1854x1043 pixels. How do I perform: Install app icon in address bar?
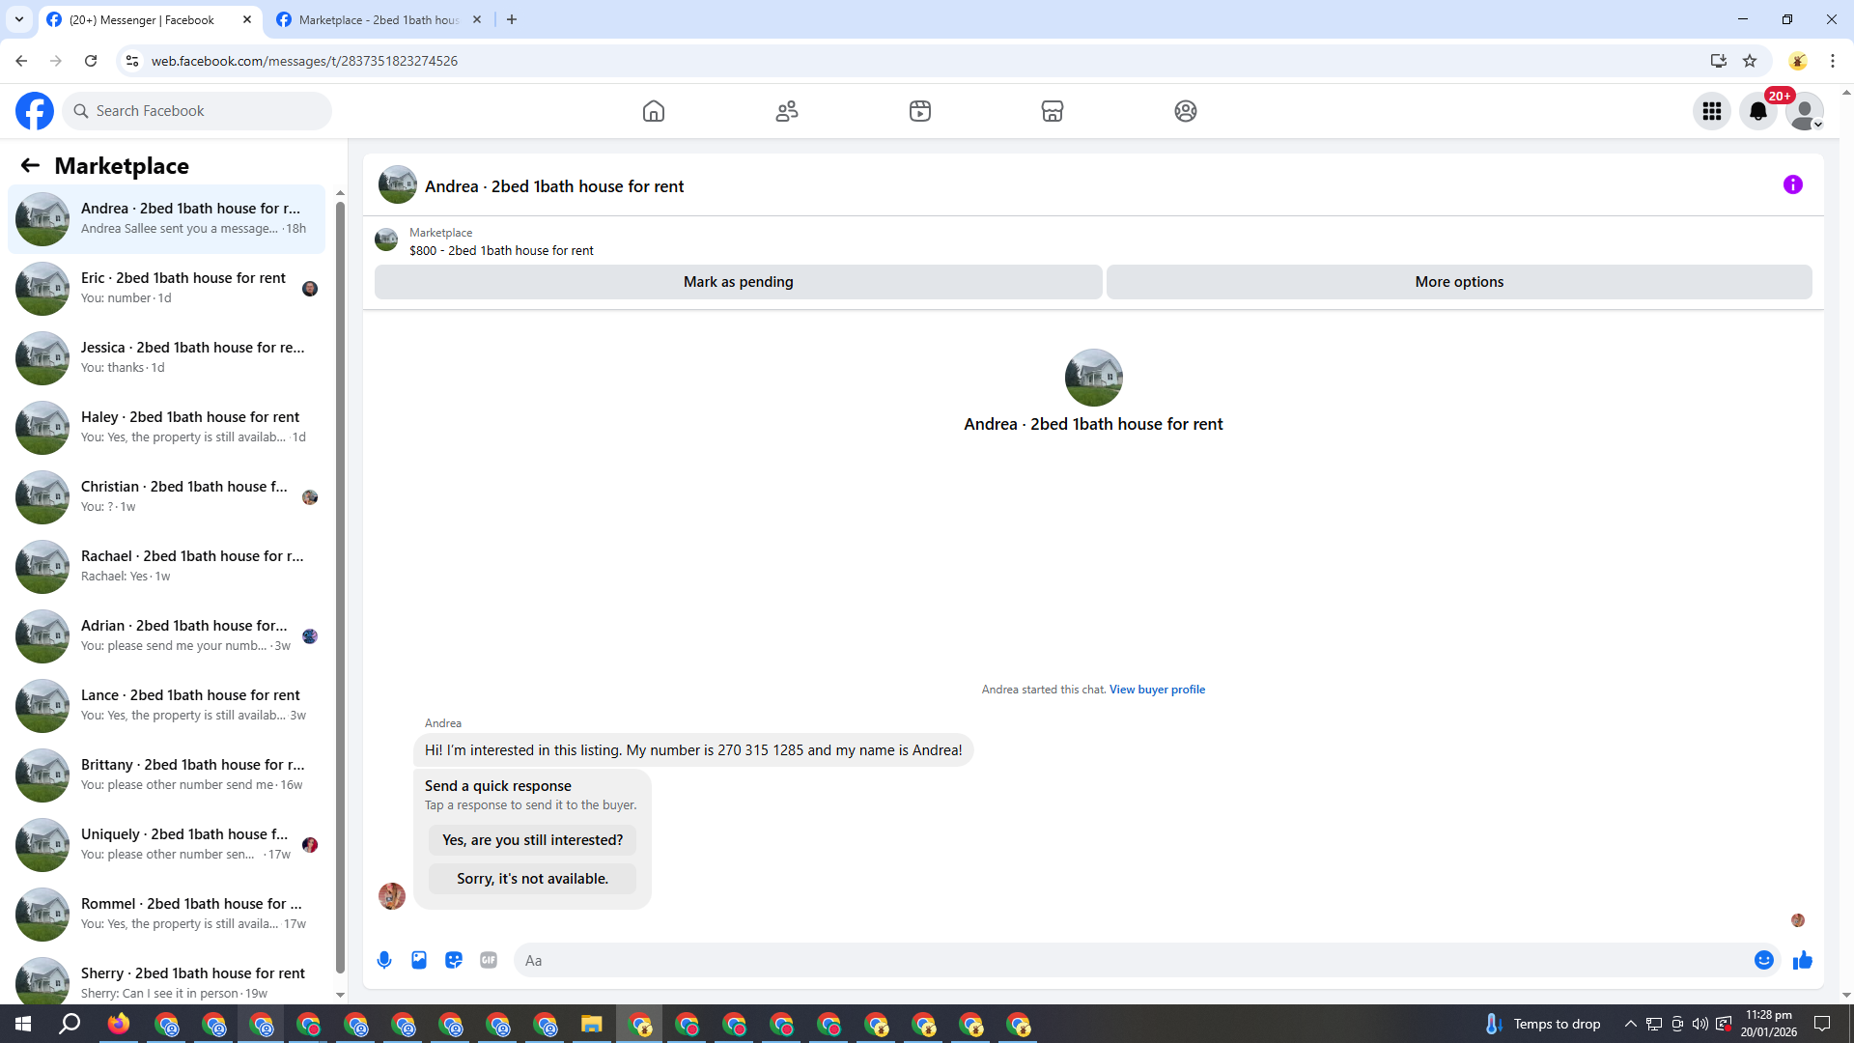tap(1718, 61)
